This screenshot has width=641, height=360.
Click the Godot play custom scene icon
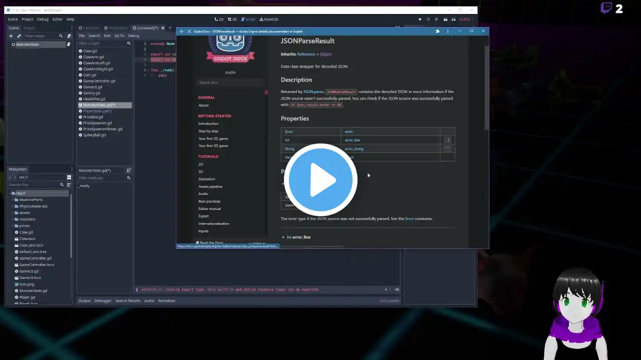[x=453, y=19]
